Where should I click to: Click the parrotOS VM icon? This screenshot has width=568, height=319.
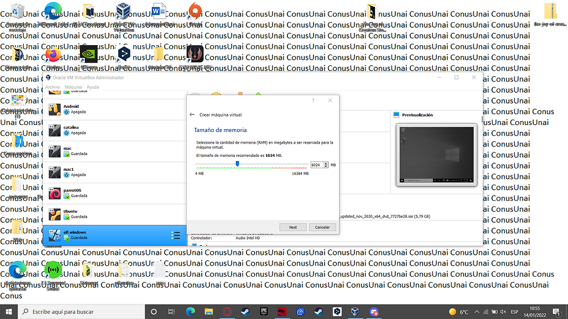click(54, 193)
